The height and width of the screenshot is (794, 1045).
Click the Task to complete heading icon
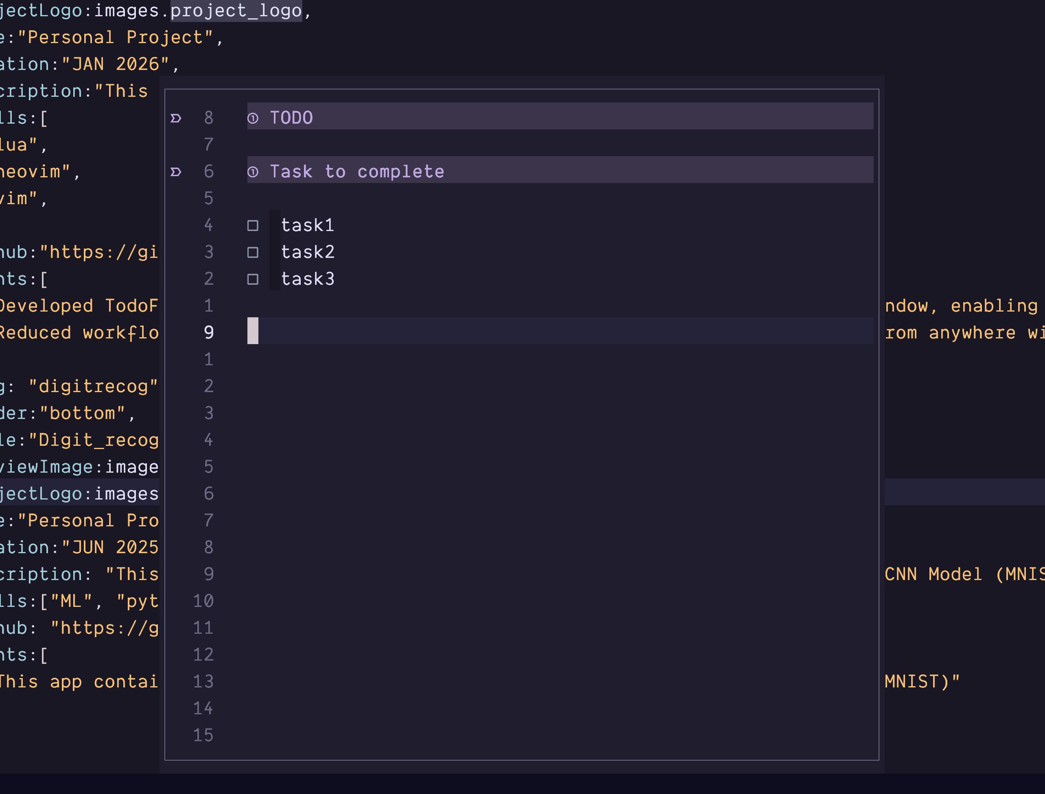click(x=253, y=172)
